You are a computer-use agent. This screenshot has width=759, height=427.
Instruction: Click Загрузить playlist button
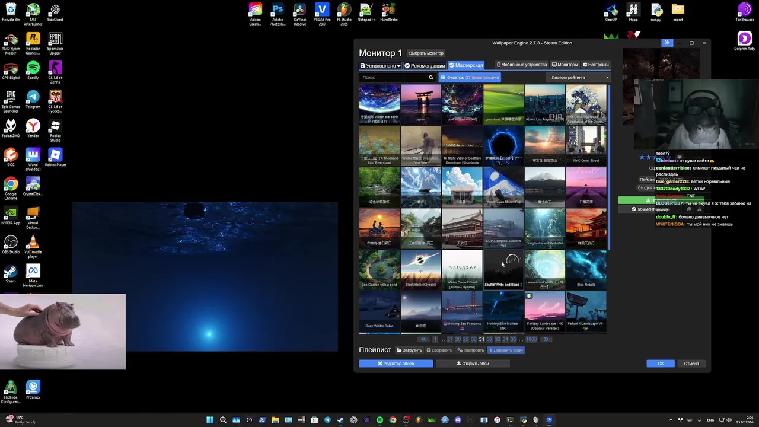pos(410,350)
